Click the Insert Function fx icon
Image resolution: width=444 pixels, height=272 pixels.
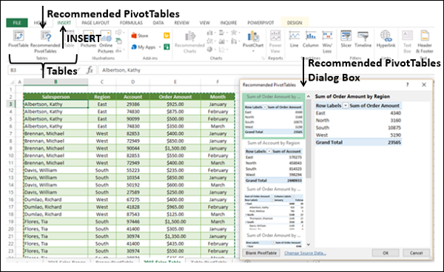(90, 69)
